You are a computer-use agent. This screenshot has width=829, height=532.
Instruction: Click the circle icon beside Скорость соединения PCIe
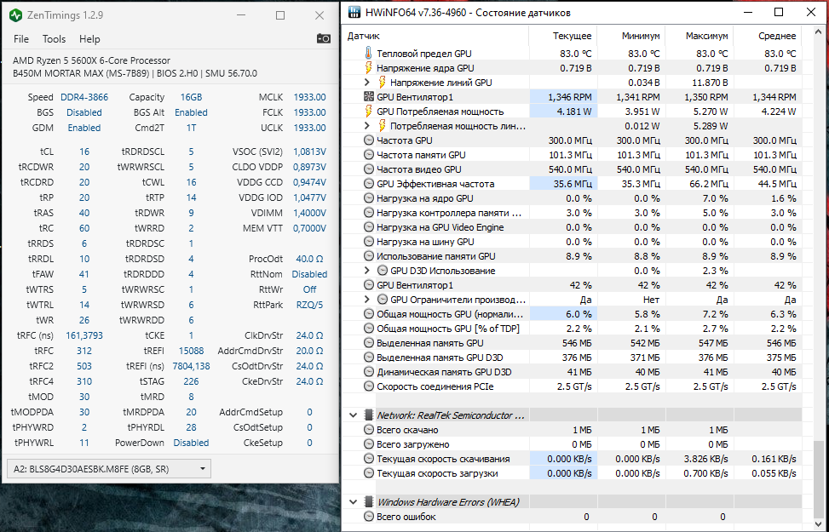(368, 386)
